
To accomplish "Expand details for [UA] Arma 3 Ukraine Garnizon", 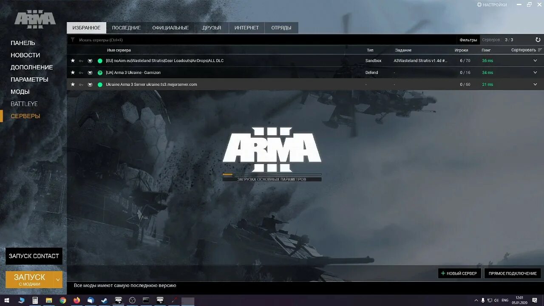I will coord(535,73).
